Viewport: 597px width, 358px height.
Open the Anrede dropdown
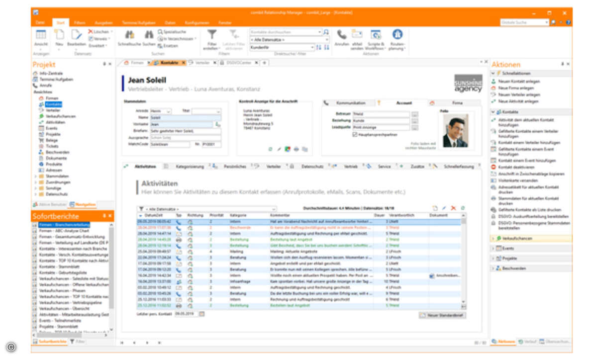point(168,111)
